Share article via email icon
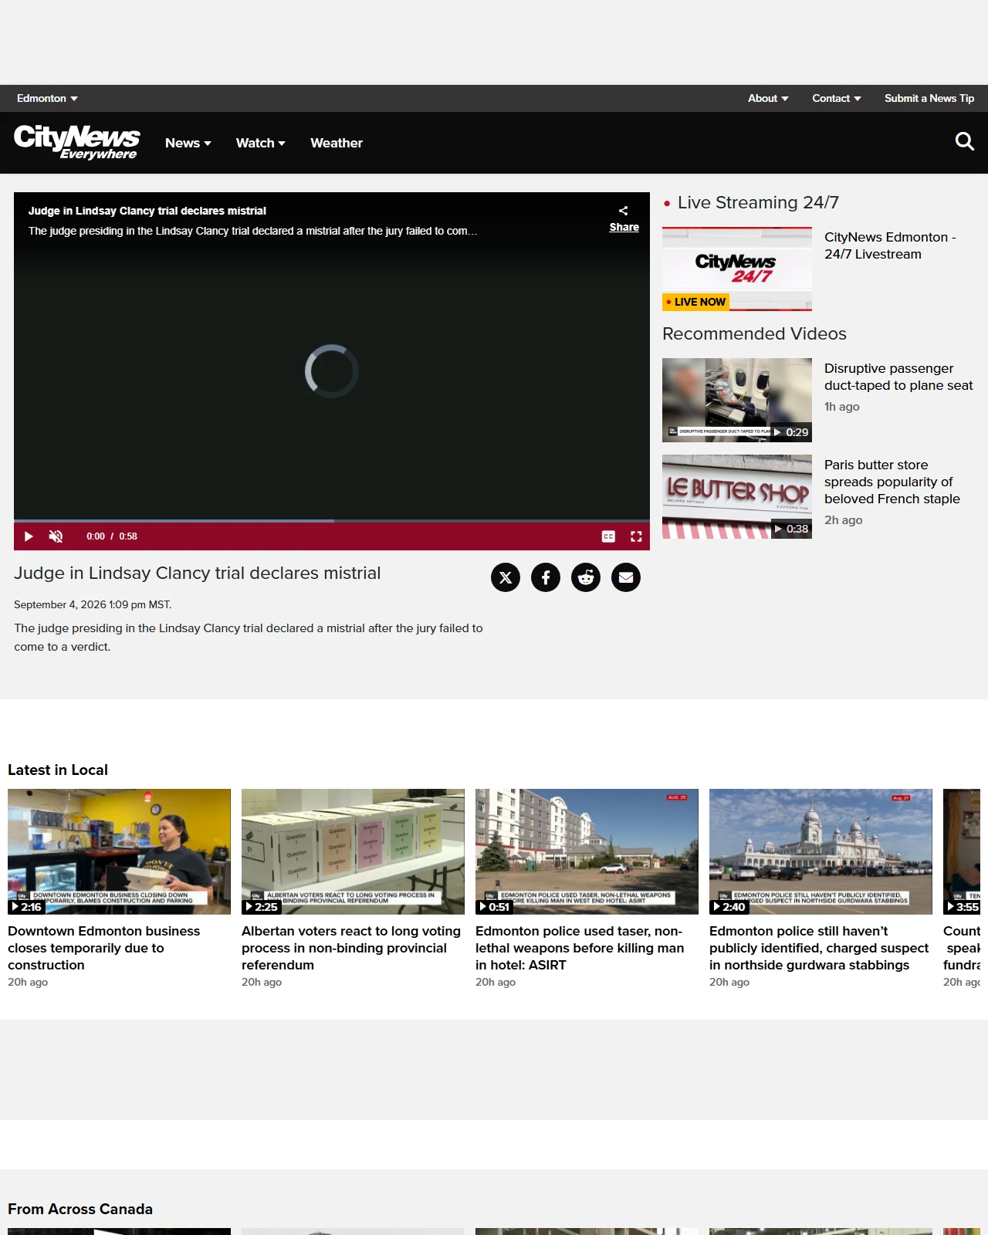988x1235 pixels. [626, 577]
